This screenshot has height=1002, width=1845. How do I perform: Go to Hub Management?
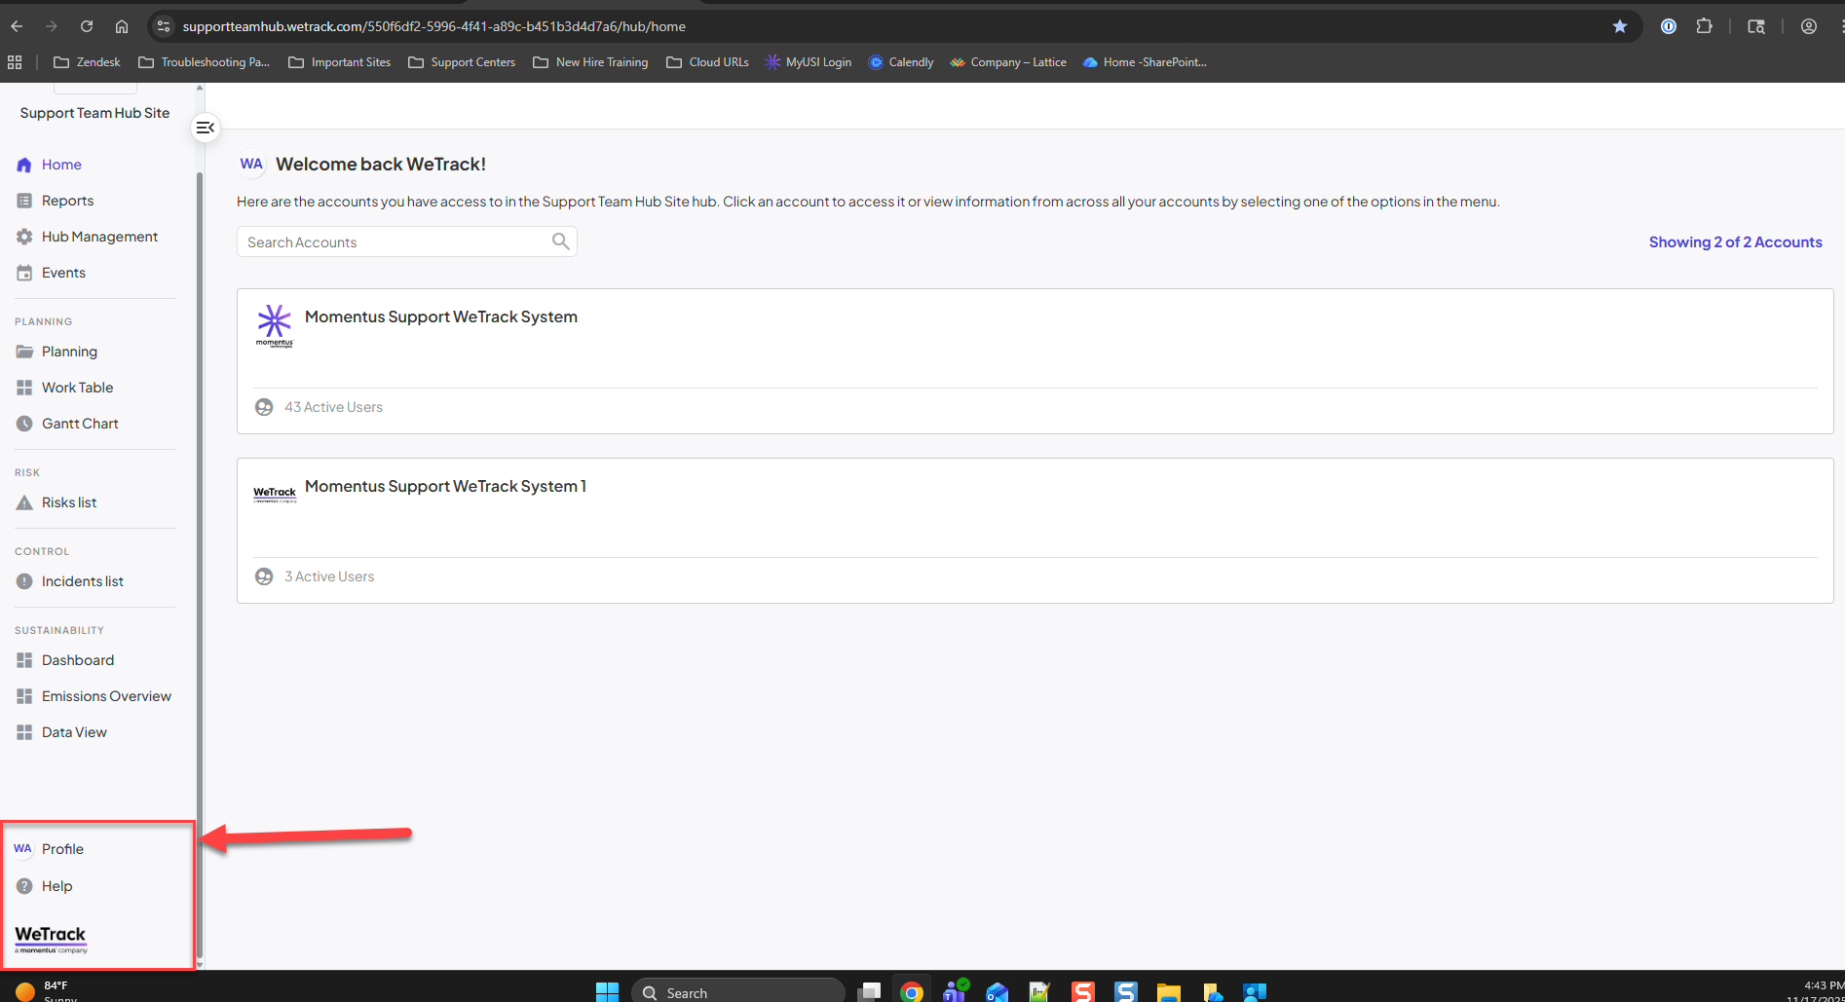(x=99, y=237)
